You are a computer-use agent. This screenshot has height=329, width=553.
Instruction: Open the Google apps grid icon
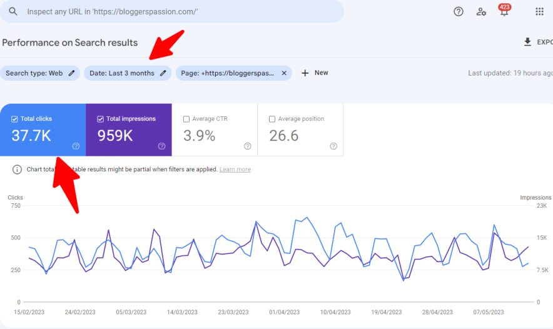click(539, 11)
